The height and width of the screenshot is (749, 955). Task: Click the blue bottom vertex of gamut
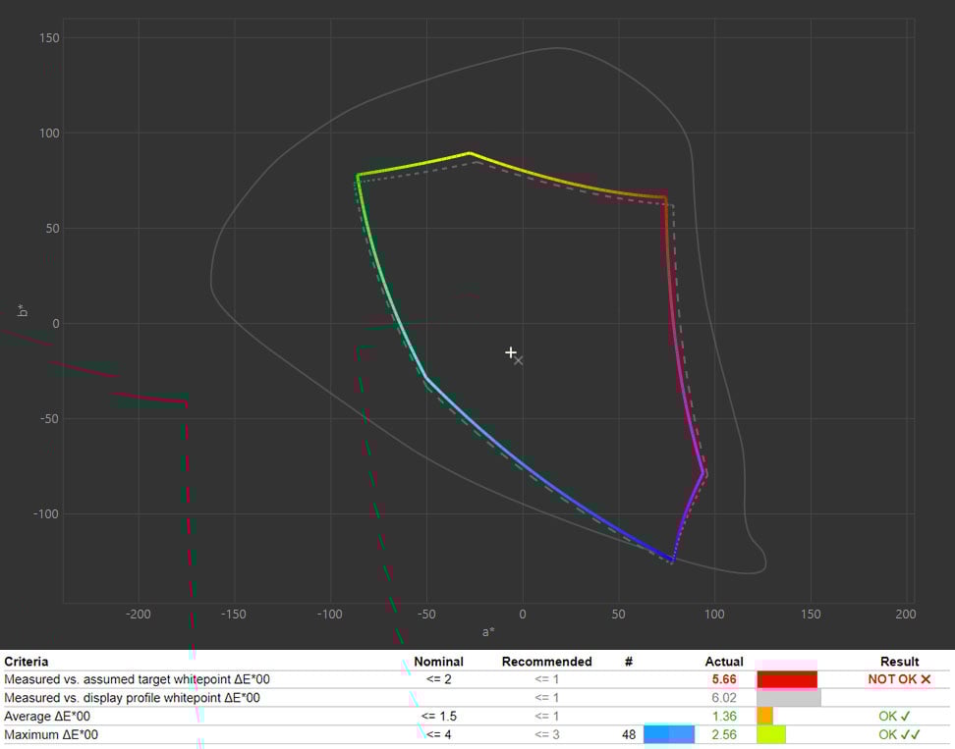tap(673, 560)
